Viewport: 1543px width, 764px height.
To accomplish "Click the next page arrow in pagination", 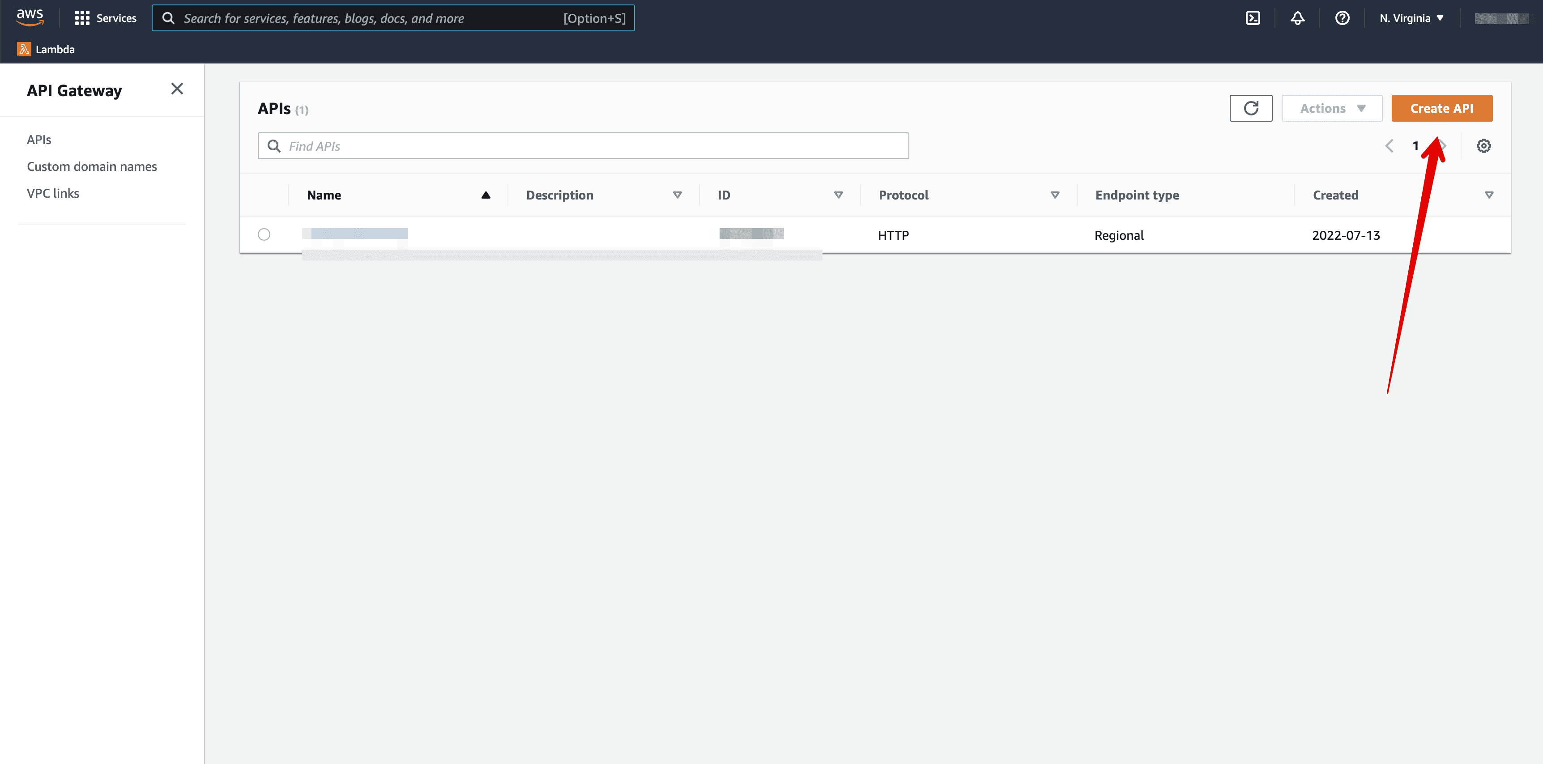I will pos(1444,145).
